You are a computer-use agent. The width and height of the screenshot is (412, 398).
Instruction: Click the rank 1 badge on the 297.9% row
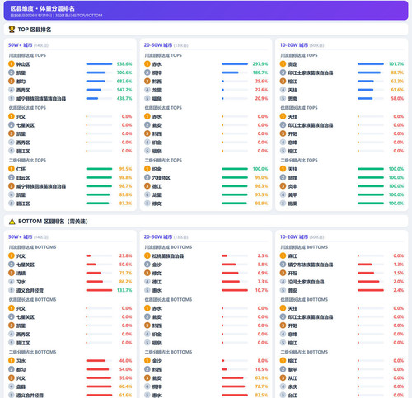click(147, 64)
